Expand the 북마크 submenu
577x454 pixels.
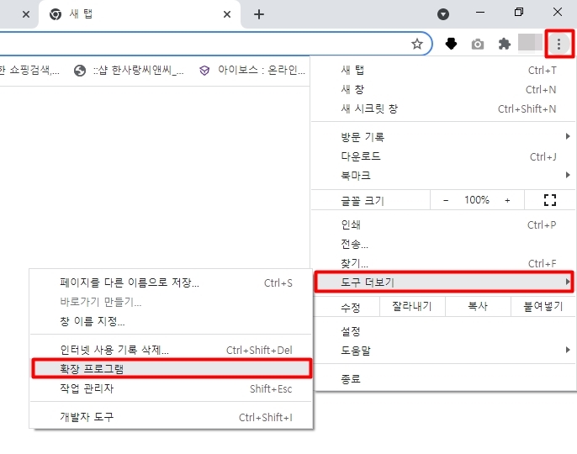[x=443, y=176]
